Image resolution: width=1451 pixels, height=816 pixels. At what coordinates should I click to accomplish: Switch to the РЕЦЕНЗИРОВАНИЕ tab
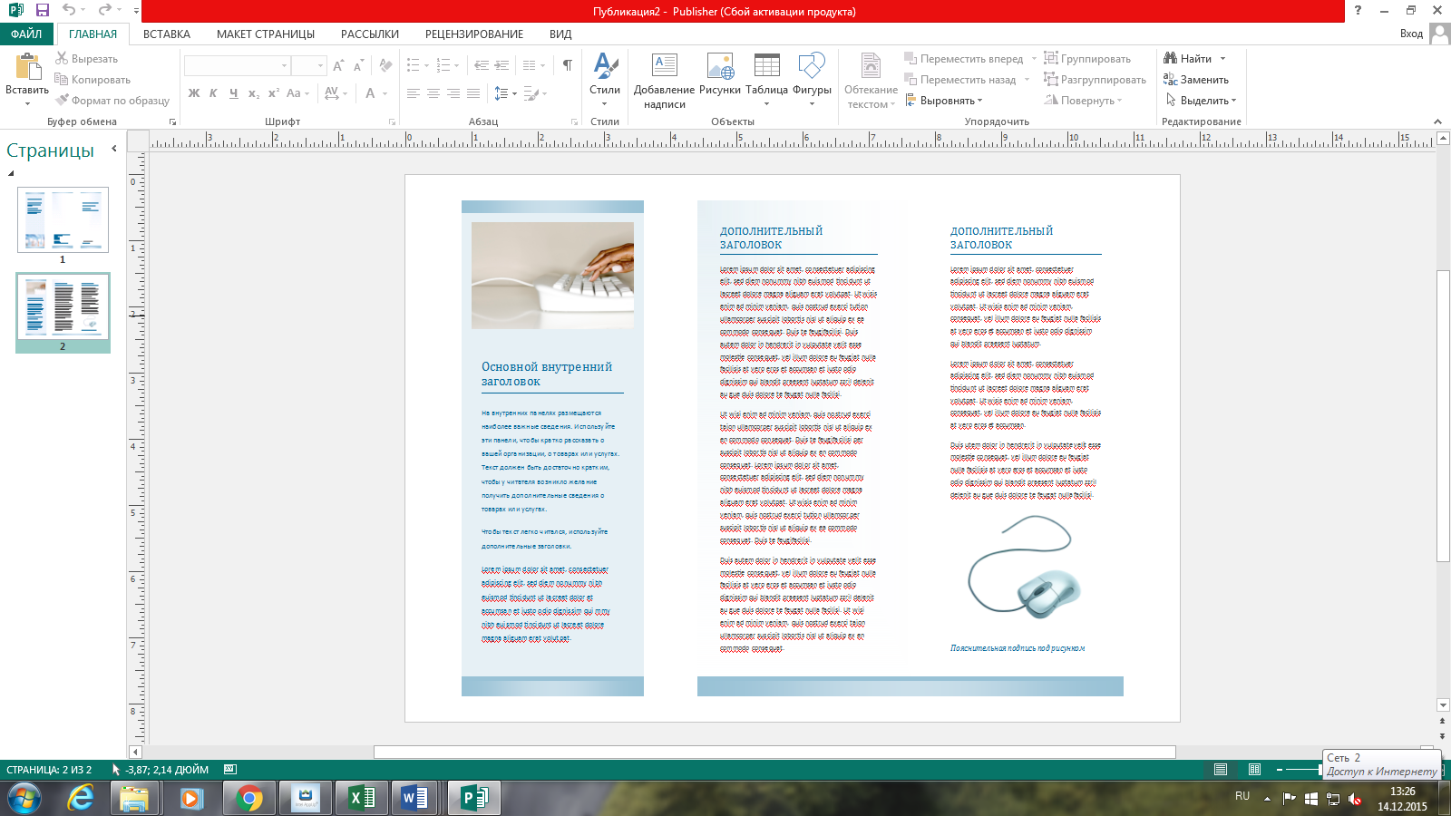pyautogui.click(x=474, y=34)
